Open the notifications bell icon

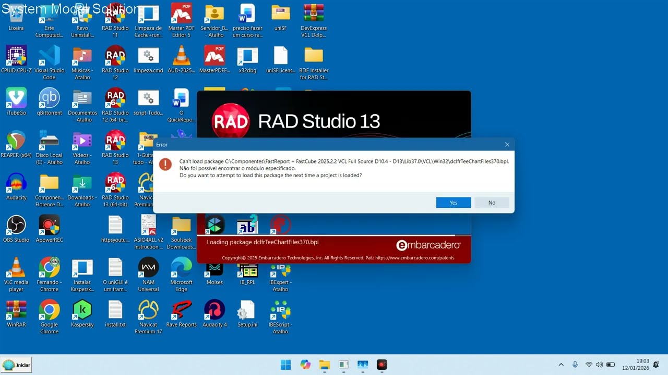656,365
